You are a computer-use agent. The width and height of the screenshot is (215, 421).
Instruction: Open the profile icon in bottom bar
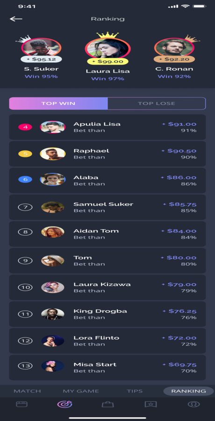192,404
